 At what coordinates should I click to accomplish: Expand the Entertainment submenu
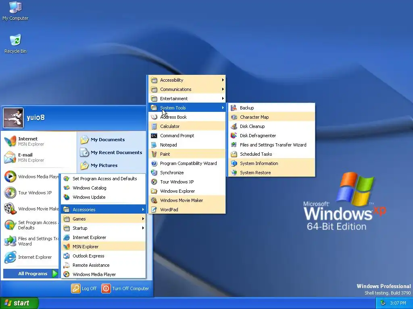(x=187, y=99)
